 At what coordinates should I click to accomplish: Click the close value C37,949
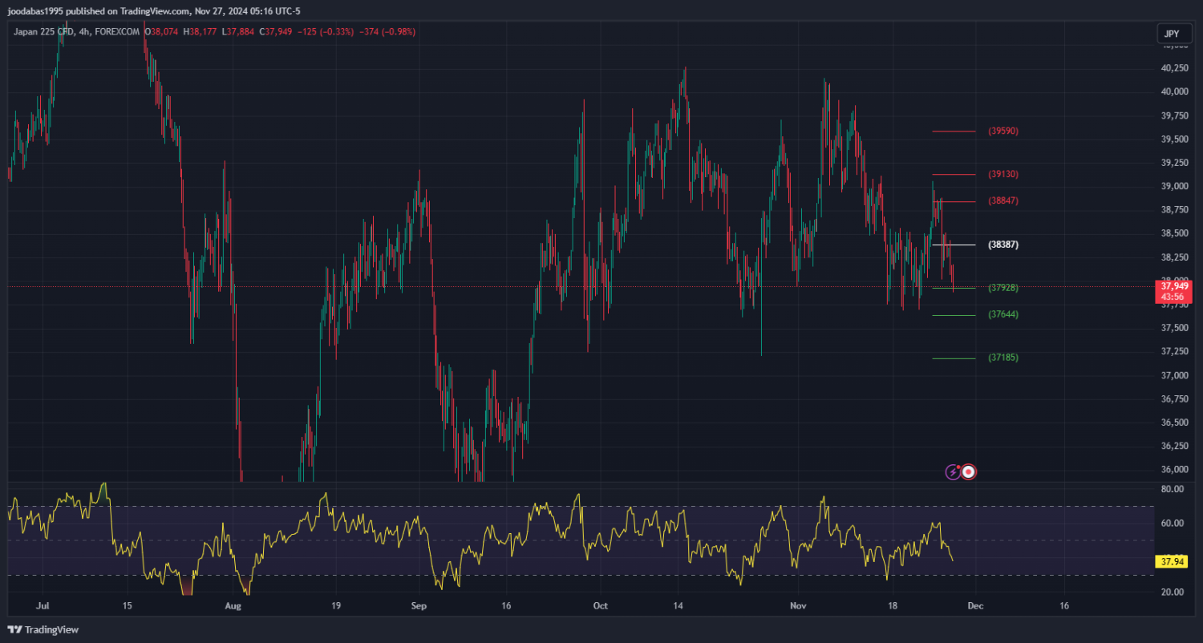click(x=275, y=32)
